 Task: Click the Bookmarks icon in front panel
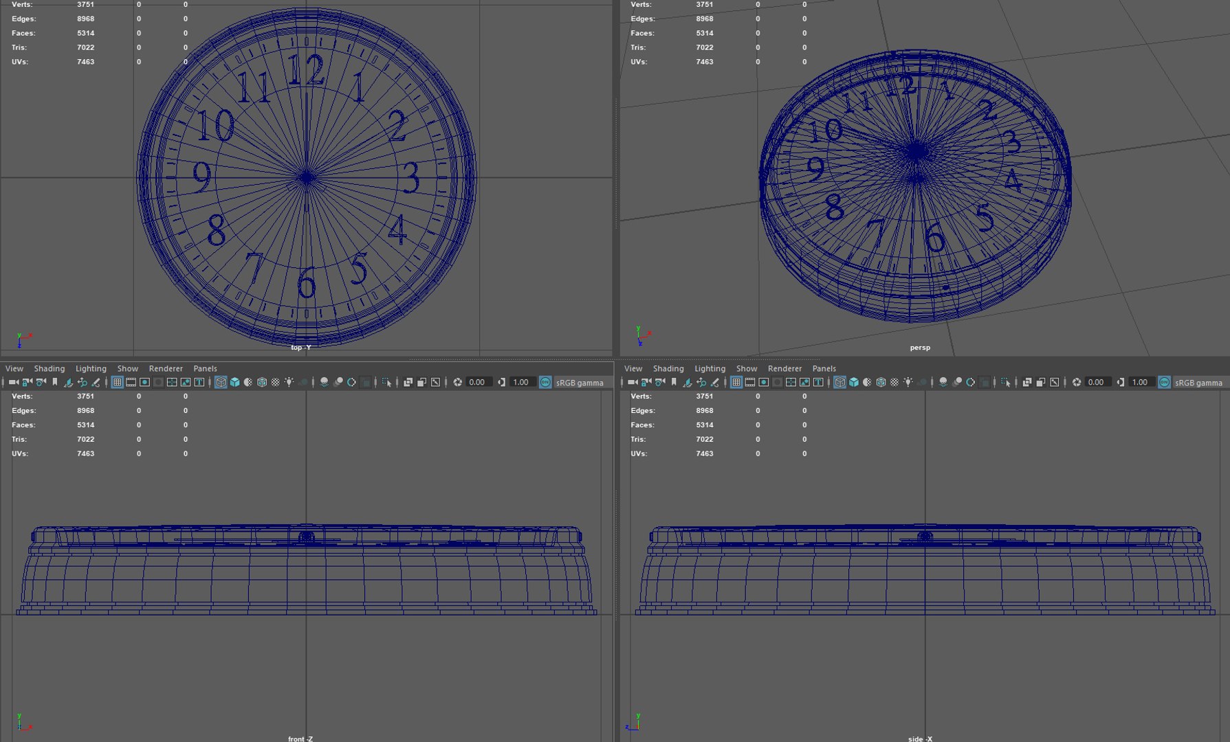click(55, 383)
